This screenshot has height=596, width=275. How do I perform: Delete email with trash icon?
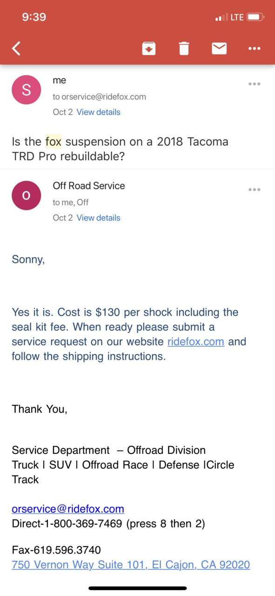pos(184,48)
